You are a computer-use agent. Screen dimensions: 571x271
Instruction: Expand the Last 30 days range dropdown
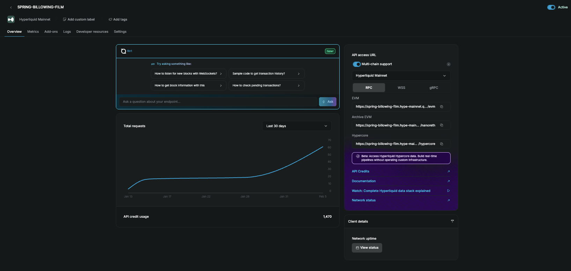(x=296, y=126)
